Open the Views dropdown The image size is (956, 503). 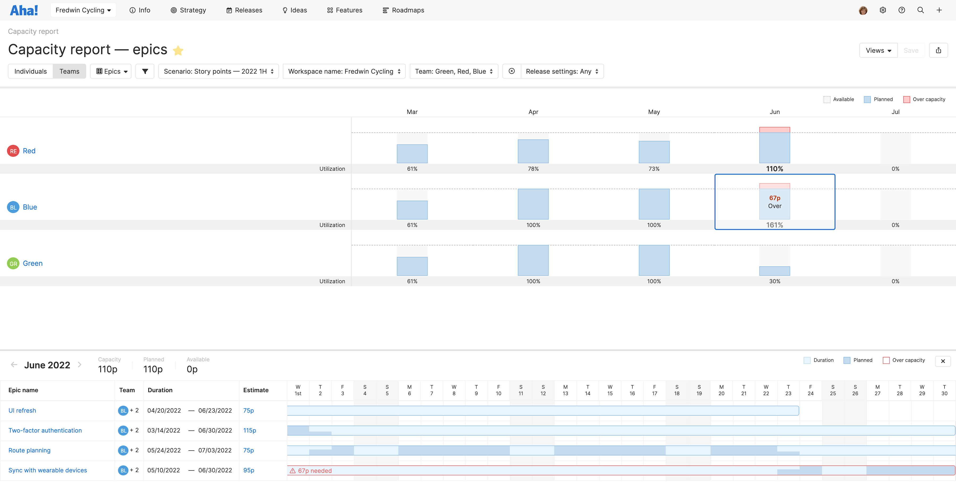[878, 50]
